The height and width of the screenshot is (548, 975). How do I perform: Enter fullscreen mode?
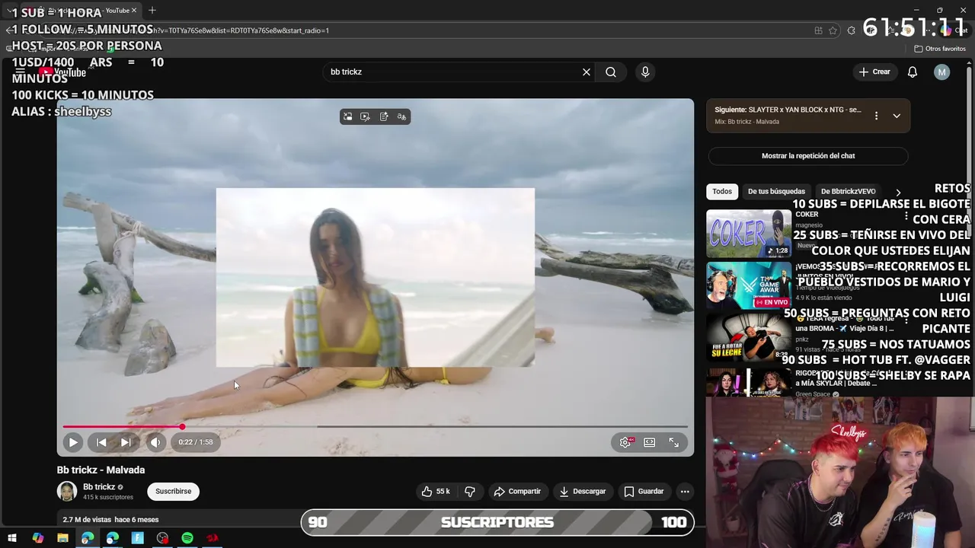click(x=674, y=442)
